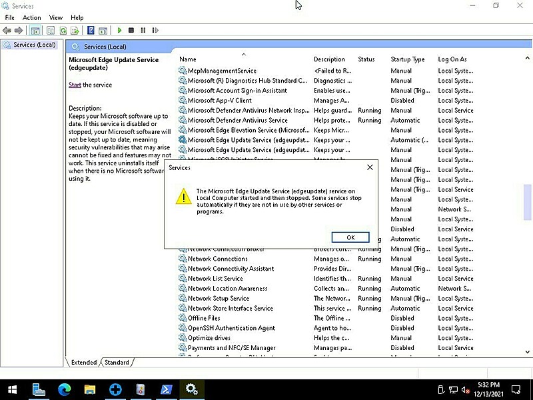Click the Pause Service toolbar icon
Screen dimensions: 533x400
click(144, 30)
